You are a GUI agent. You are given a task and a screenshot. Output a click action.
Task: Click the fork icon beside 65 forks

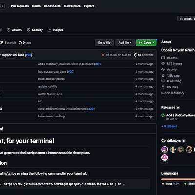[163, 87]
